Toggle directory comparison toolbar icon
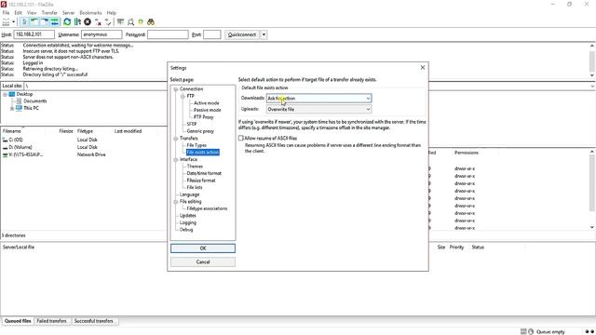The width and height of the screenshot is (596, 335). [x=130, y=22]
